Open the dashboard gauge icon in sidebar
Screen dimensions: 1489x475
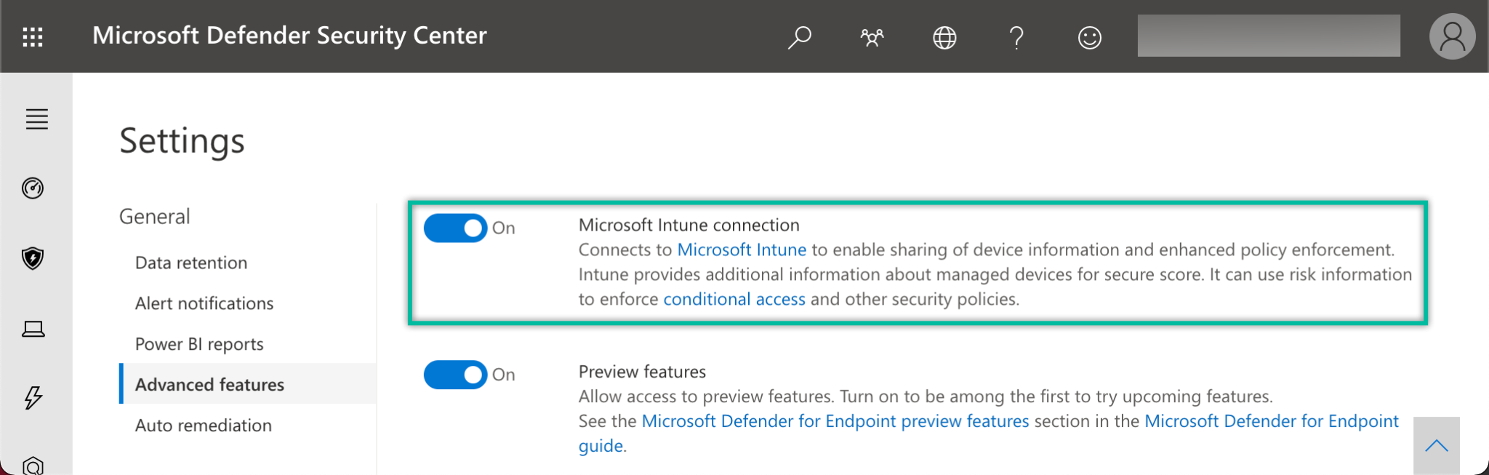tap(33, 188)
